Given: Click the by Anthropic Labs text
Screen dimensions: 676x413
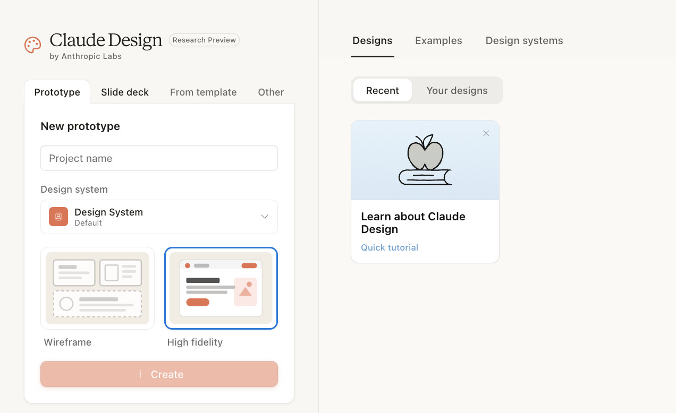Looking at the screenshot, I should [85, 56].
